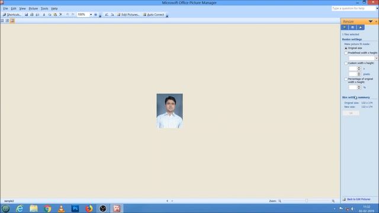Open the Edit menu
This screenshot has width=379, height=213.
click(14, 8)
